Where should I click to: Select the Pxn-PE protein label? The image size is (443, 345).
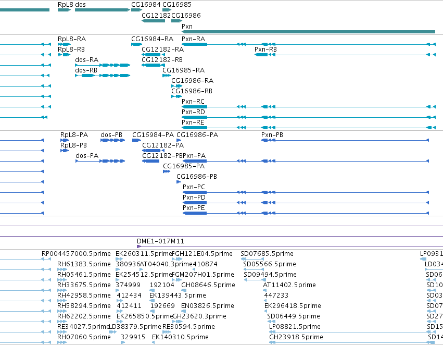[x=194, y=208]
